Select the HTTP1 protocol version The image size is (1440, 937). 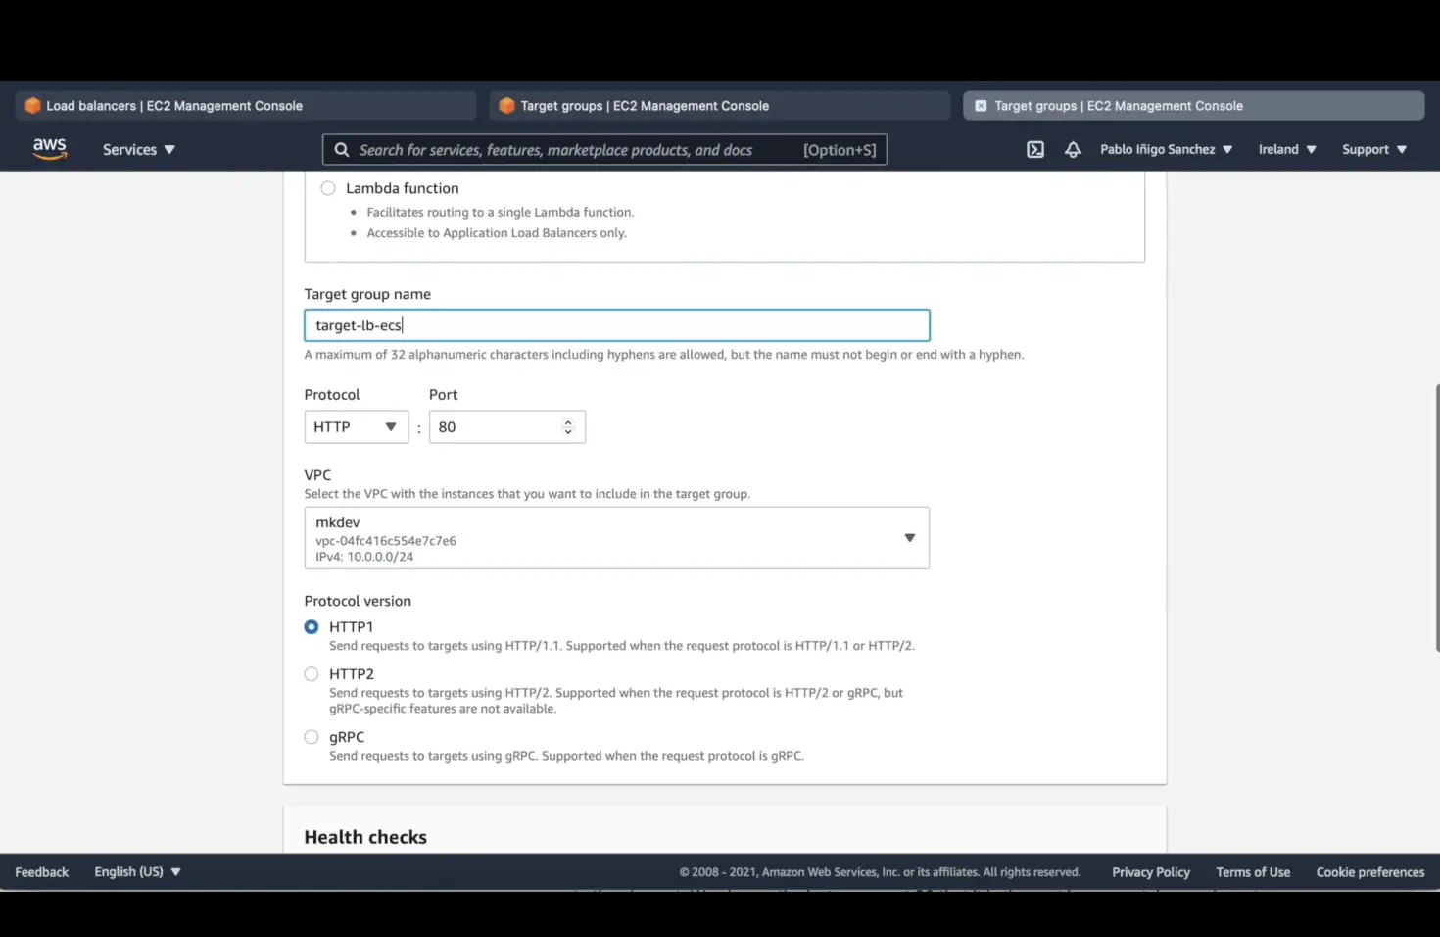(312, 627)
